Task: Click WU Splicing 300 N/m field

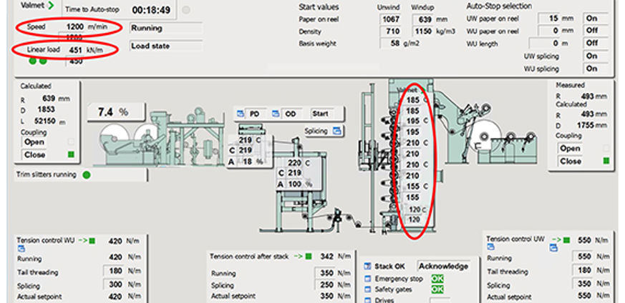Action: pyautogui.click(x=114, y=284)
